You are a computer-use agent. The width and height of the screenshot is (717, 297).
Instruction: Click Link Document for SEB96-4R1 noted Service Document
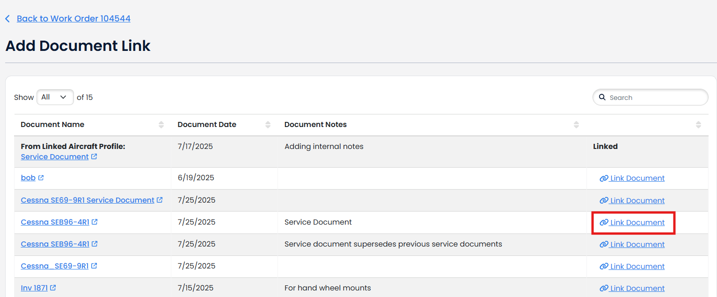(x=632, y=222)
